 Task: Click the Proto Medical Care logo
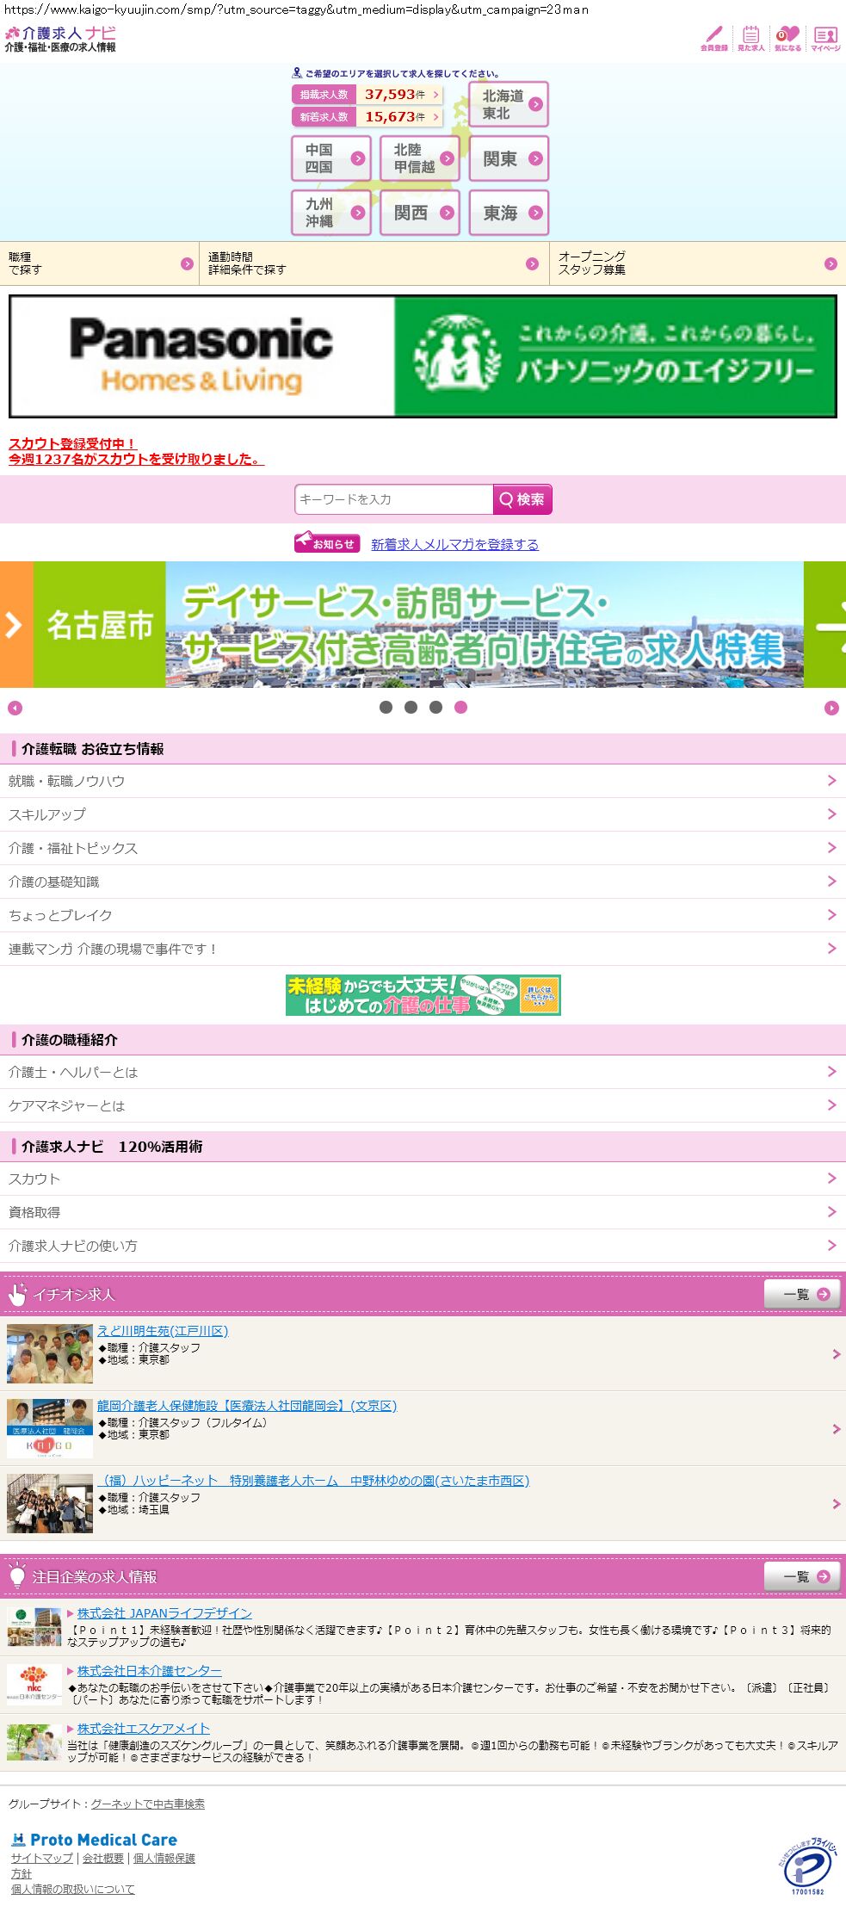click(95, 1840)
